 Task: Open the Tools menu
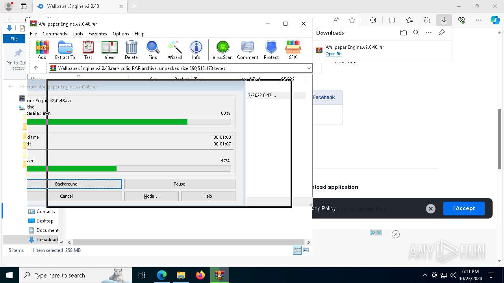[78, 34]
